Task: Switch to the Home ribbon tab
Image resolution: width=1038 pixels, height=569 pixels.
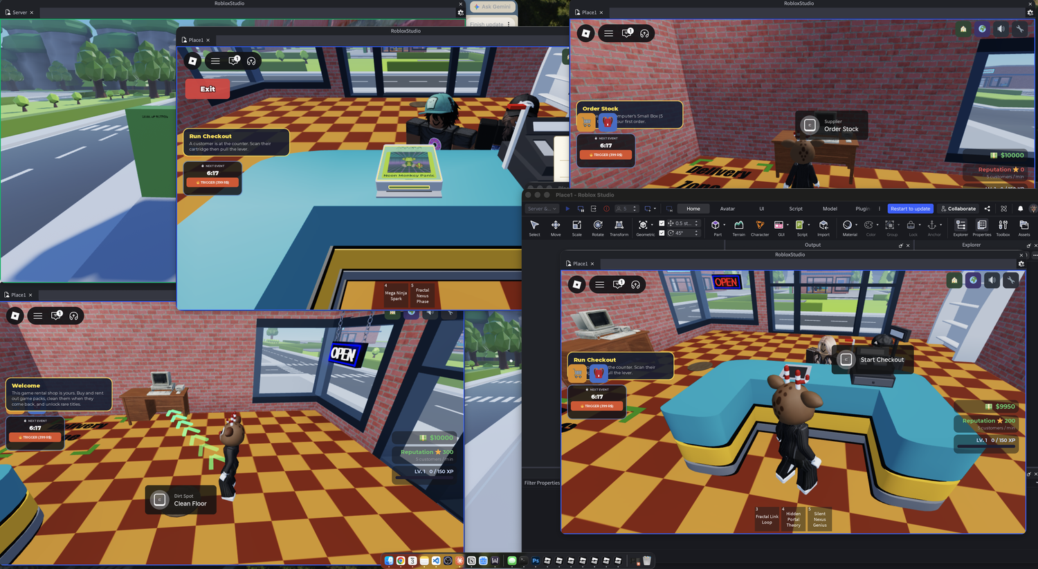Action: click(x=693, y=209)
